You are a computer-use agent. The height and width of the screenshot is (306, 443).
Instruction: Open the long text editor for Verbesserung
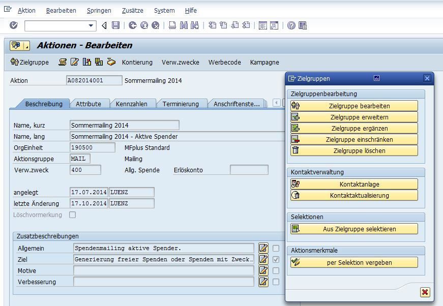point(263,282)
